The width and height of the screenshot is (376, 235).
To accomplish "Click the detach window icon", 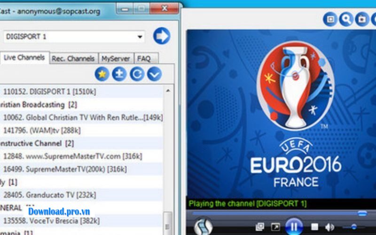I will click(260, 227).
